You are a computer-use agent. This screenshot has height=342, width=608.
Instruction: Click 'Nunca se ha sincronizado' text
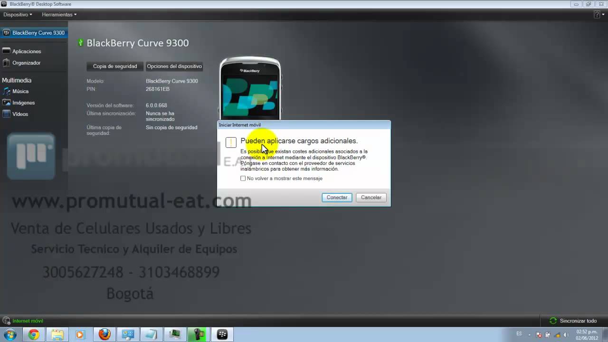point(160,116)
